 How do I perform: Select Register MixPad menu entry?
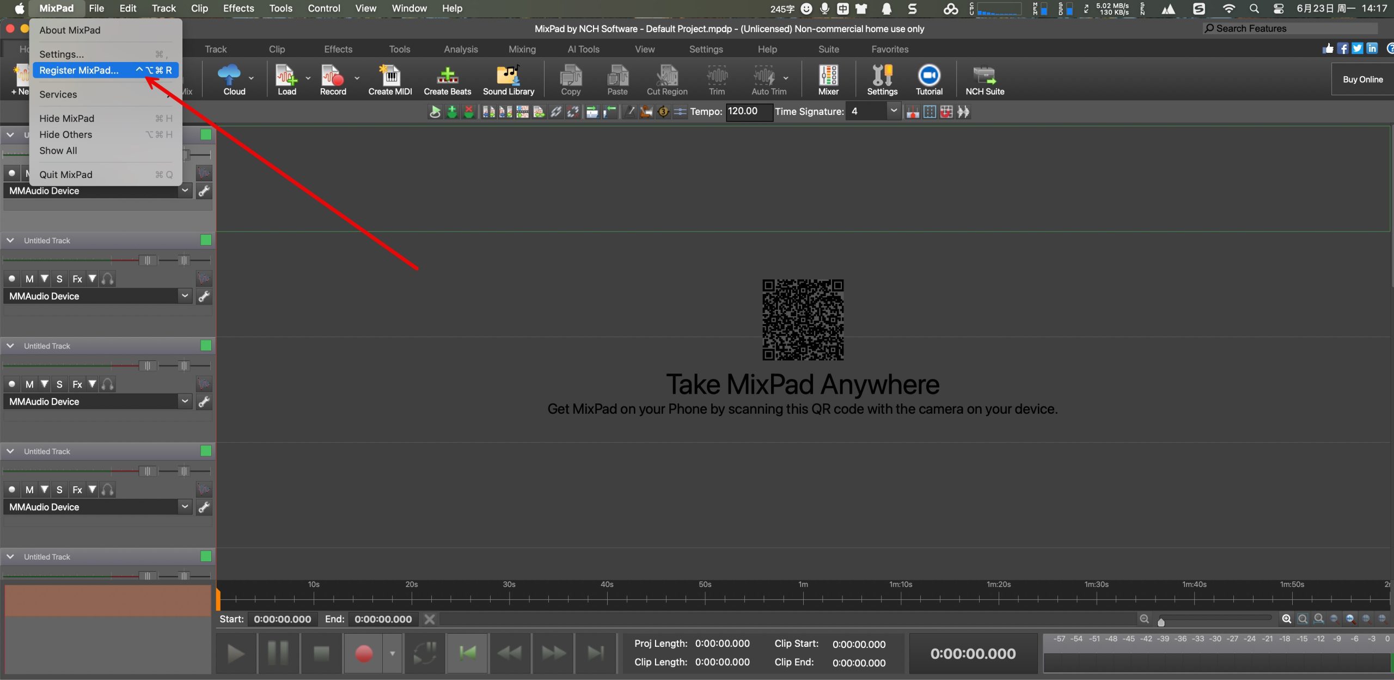pyautogui.click(x=79, y=70)
